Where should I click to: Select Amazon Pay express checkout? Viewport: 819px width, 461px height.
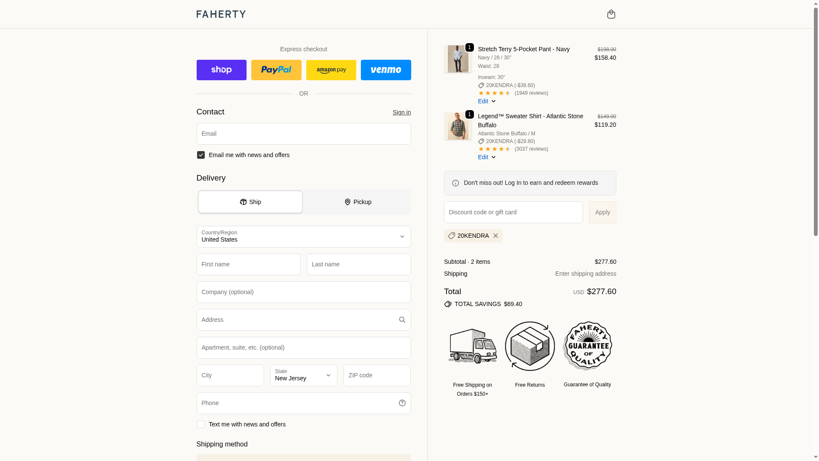click(x=331, y=70)
